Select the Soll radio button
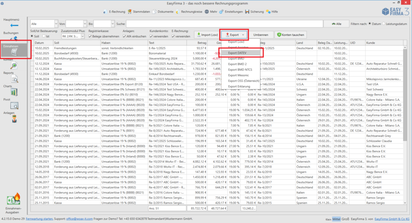The image size is (412, 223). [x=32, y=36]
